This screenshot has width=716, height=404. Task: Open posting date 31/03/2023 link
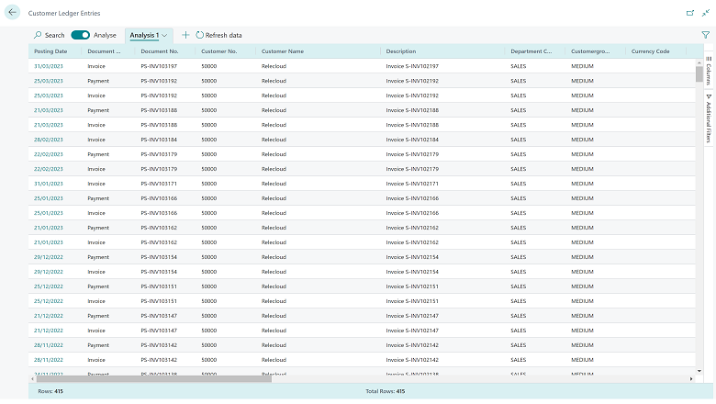click(49, 66)
